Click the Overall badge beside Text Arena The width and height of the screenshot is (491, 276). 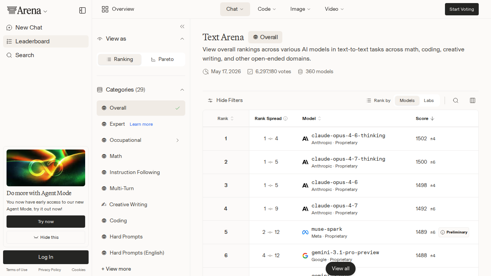(x=265, y=37)
